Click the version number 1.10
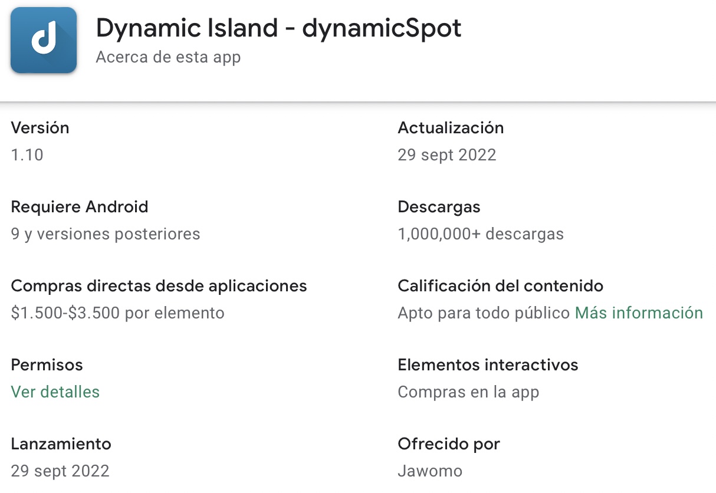This screenshot has width=716, height=493. (x=27, y=155)
